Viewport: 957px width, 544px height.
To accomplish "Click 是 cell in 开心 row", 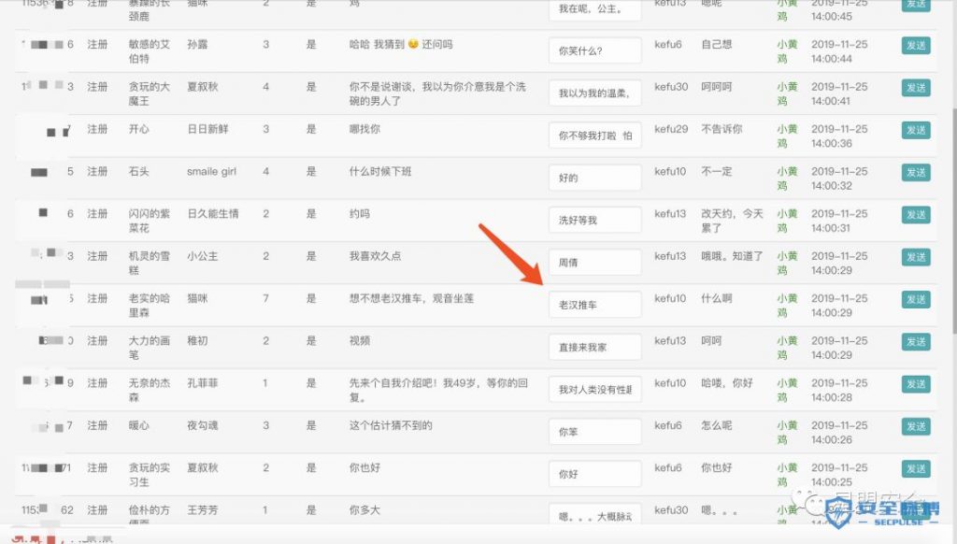I will 311,129.
